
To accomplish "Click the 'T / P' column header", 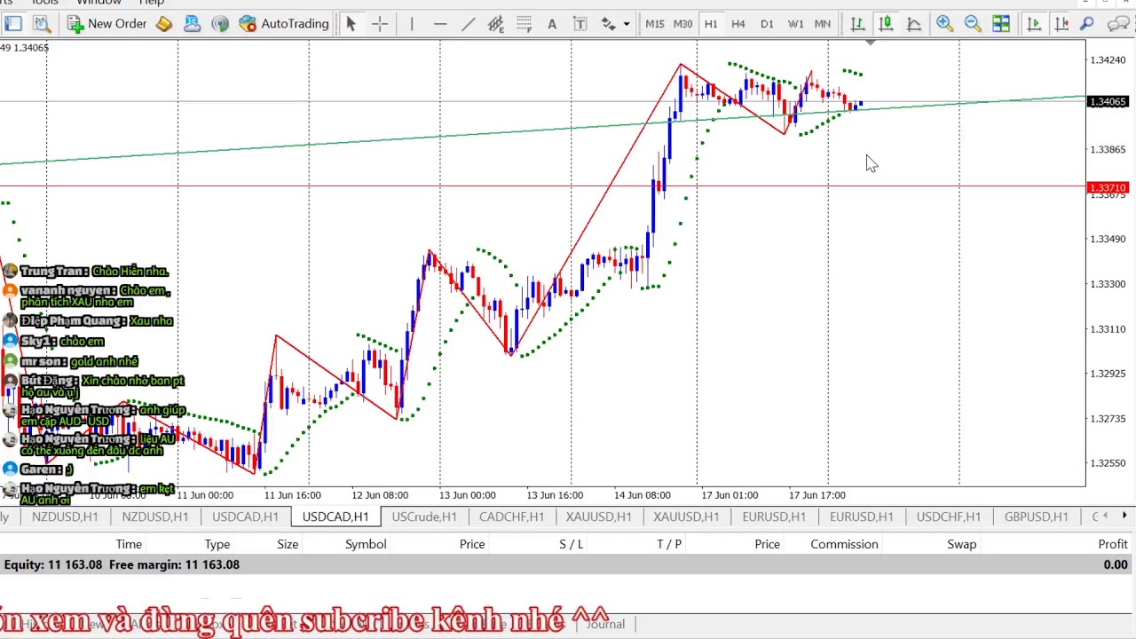I will pos(669,544).
